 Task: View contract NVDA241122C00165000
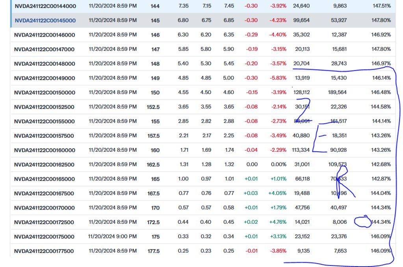click(45, 179)
